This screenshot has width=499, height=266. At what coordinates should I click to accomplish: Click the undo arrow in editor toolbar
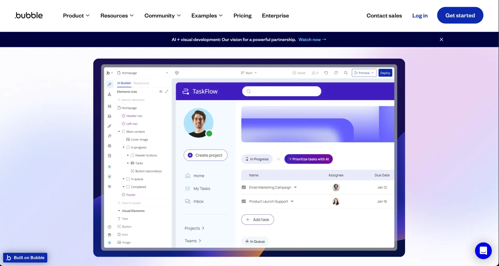coord(326,73)
